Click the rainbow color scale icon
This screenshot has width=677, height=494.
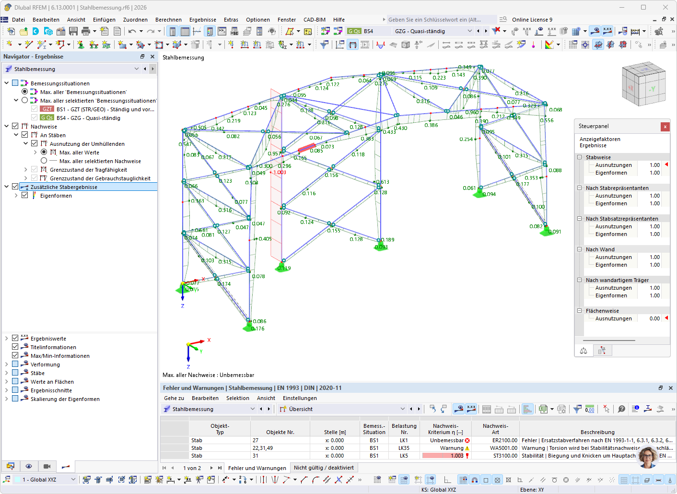pyautogui.click(x=549, y=45)
